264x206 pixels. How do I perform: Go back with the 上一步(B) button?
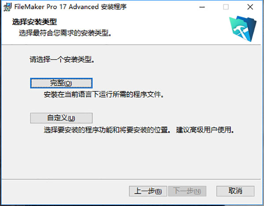pyautogui.click(x=148, y=191)
